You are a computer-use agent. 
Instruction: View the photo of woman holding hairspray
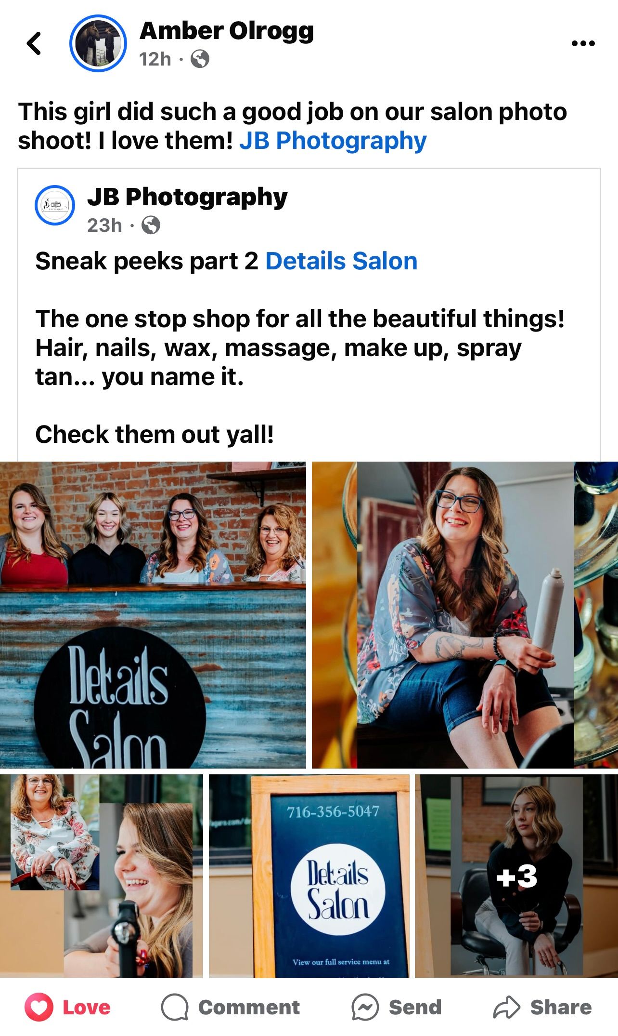(x=465, y=615)
